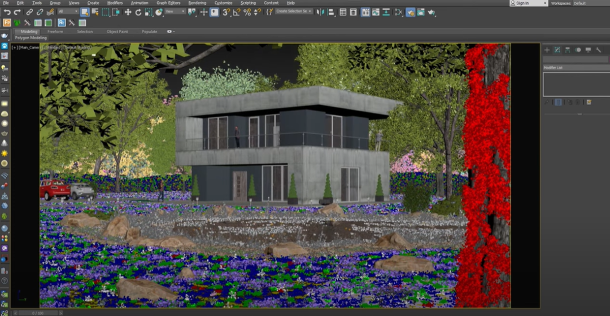Screen dimensions: 610x316
Task: Toggle Angle Snap on toolbar
Action: [237, 12]
